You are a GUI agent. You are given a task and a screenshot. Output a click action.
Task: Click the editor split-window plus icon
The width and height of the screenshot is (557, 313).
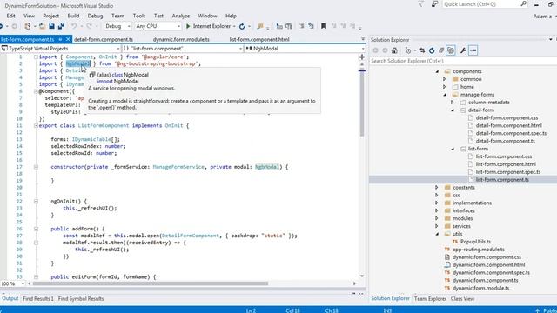tap(362, 57)
